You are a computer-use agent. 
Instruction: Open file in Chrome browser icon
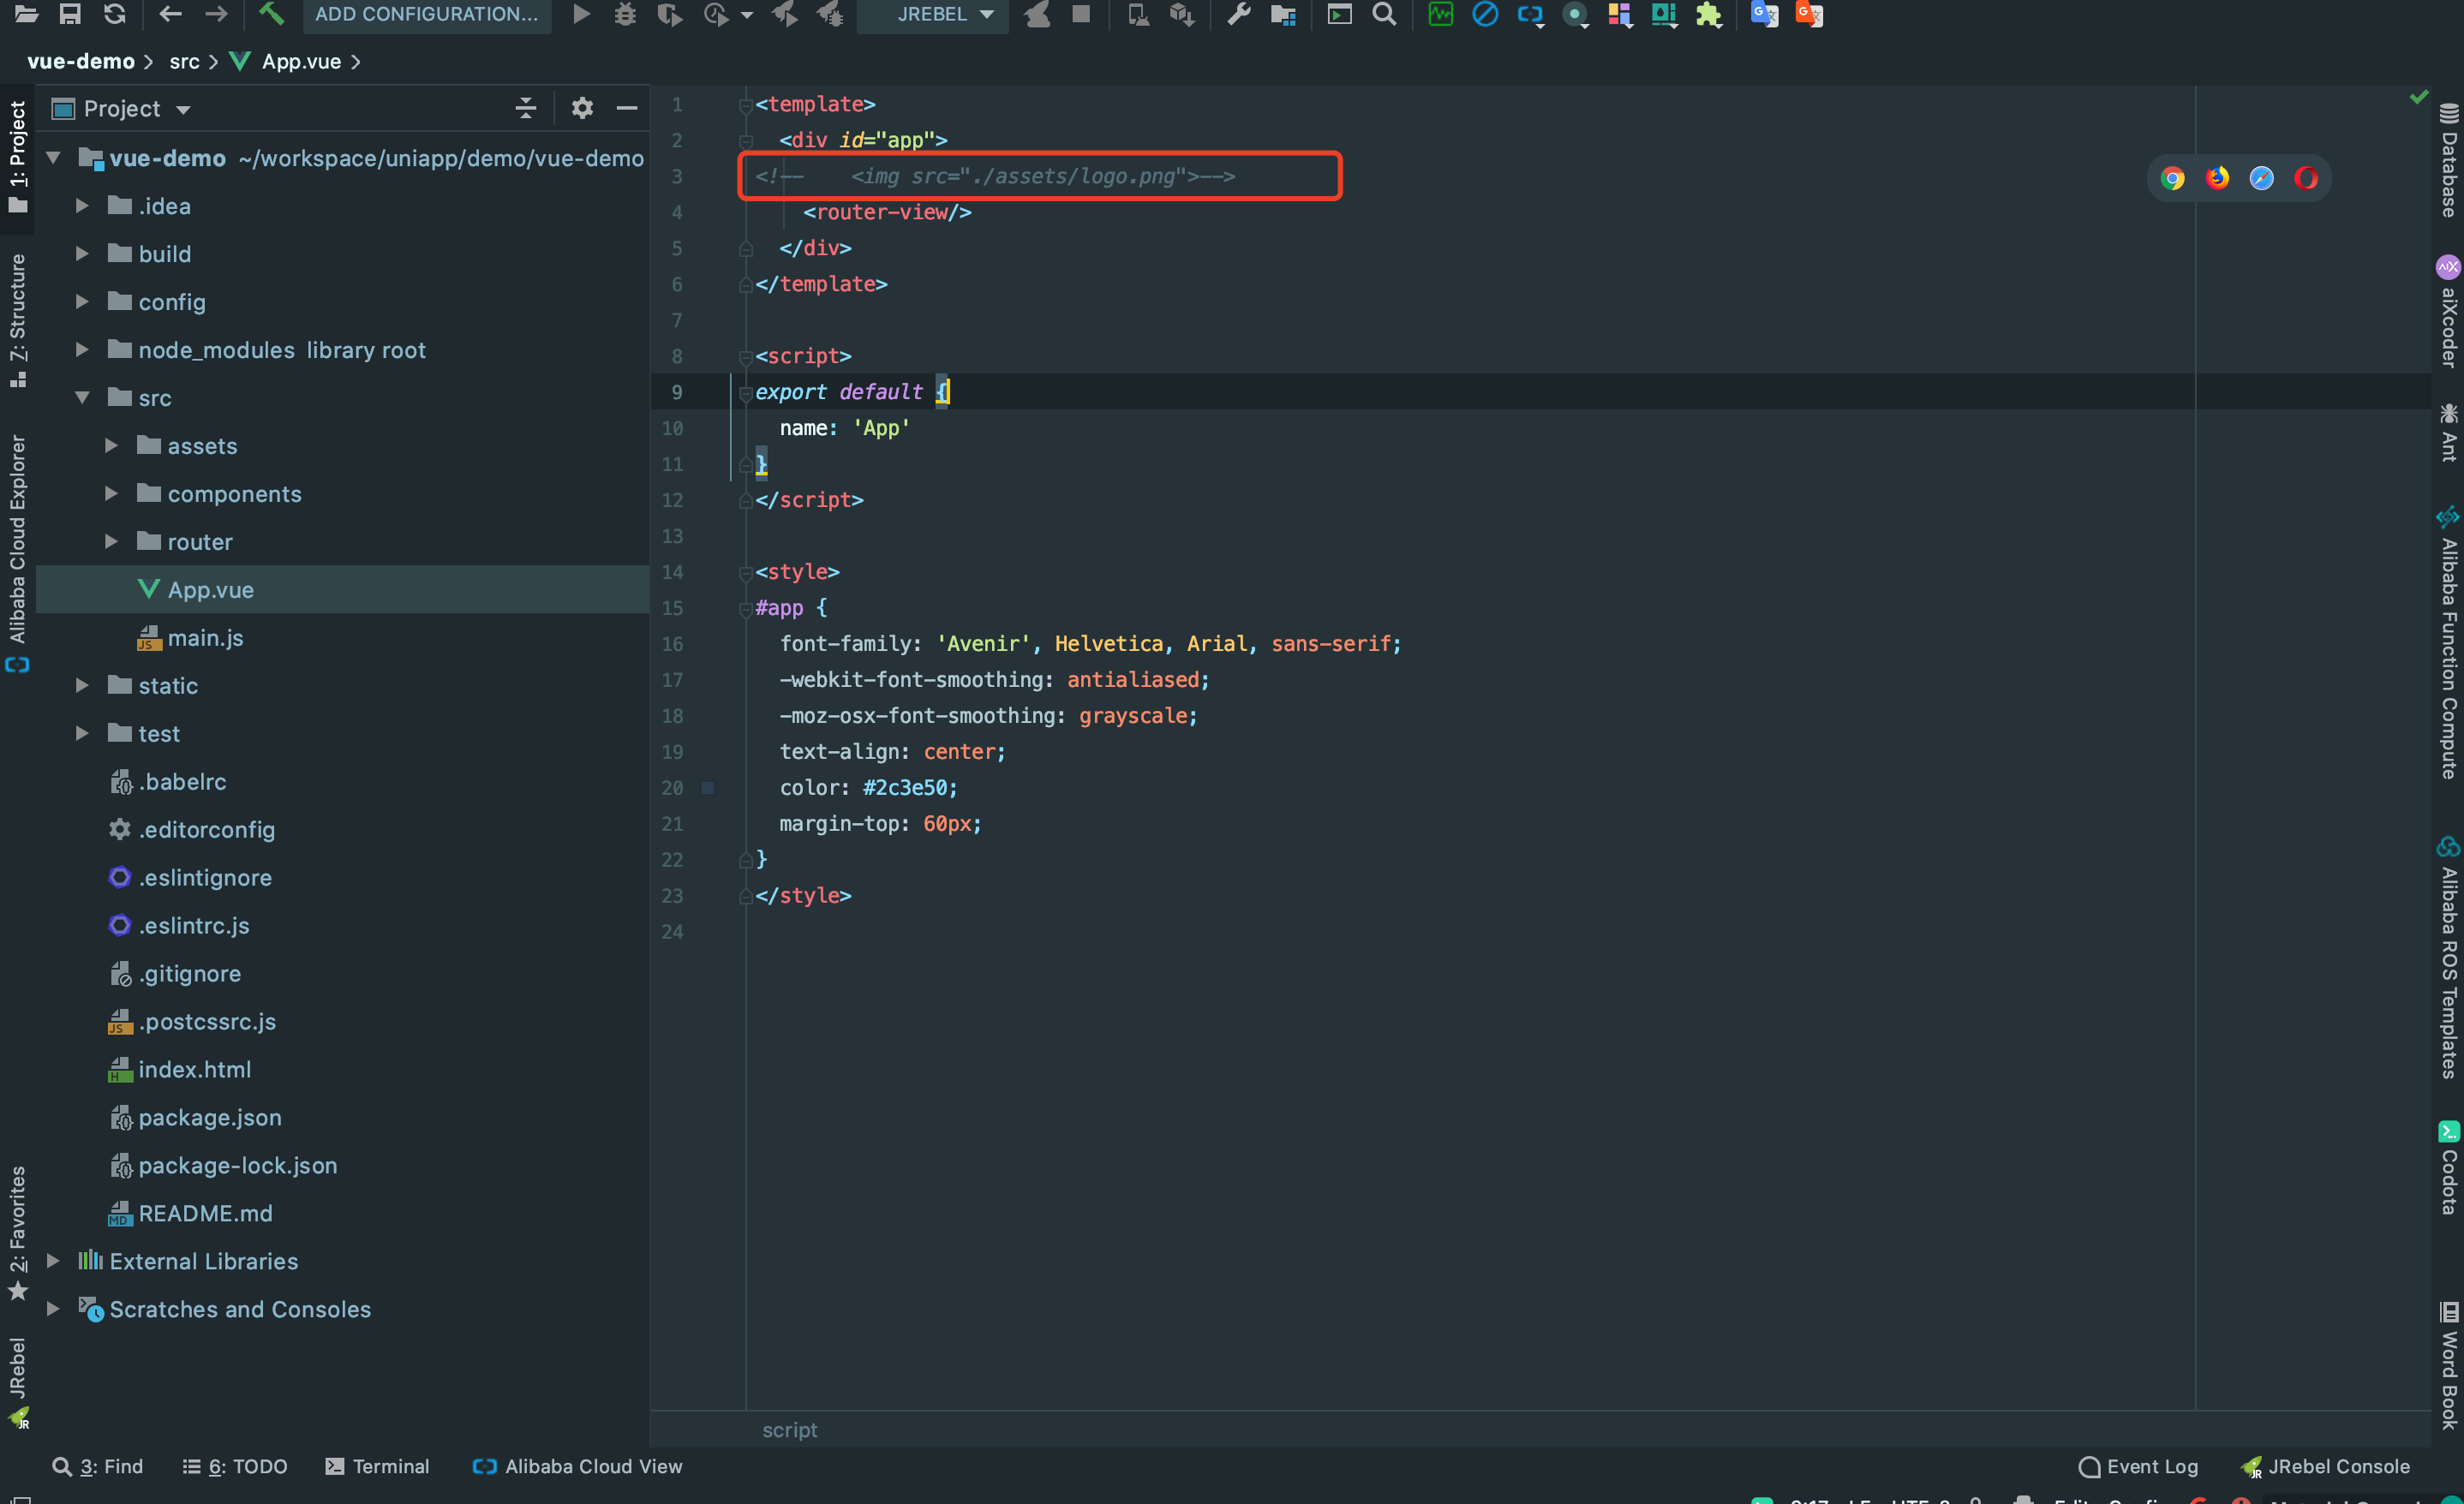coord(2172,179)
